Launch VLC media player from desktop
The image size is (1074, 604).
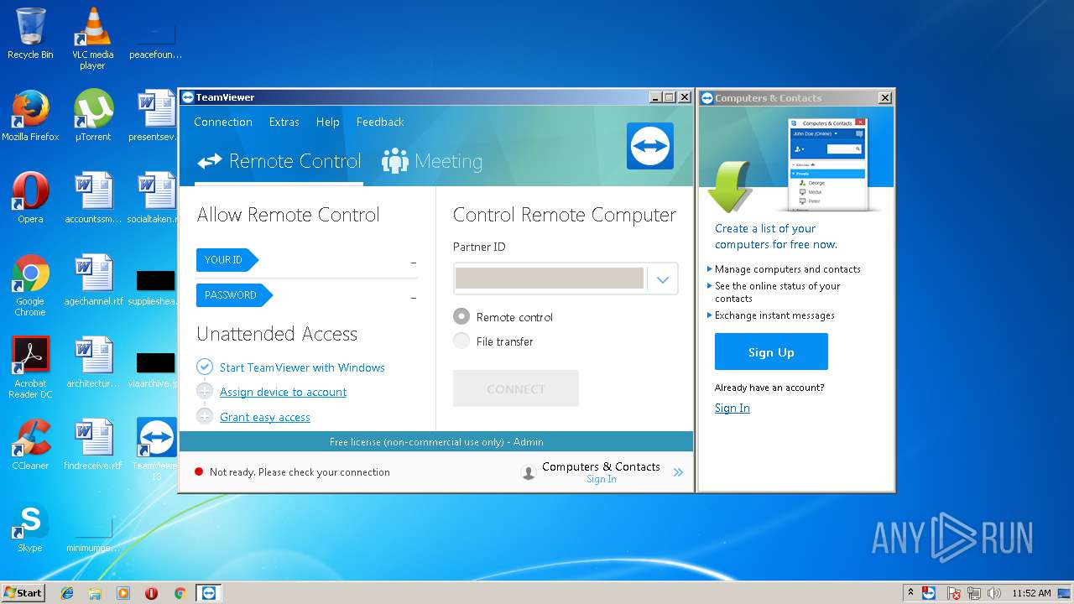tap(92, 38)
